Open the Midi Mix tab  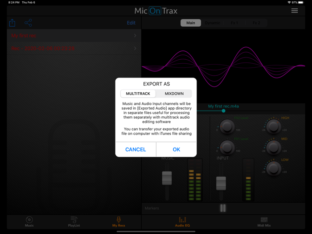(x=264, y=222)
